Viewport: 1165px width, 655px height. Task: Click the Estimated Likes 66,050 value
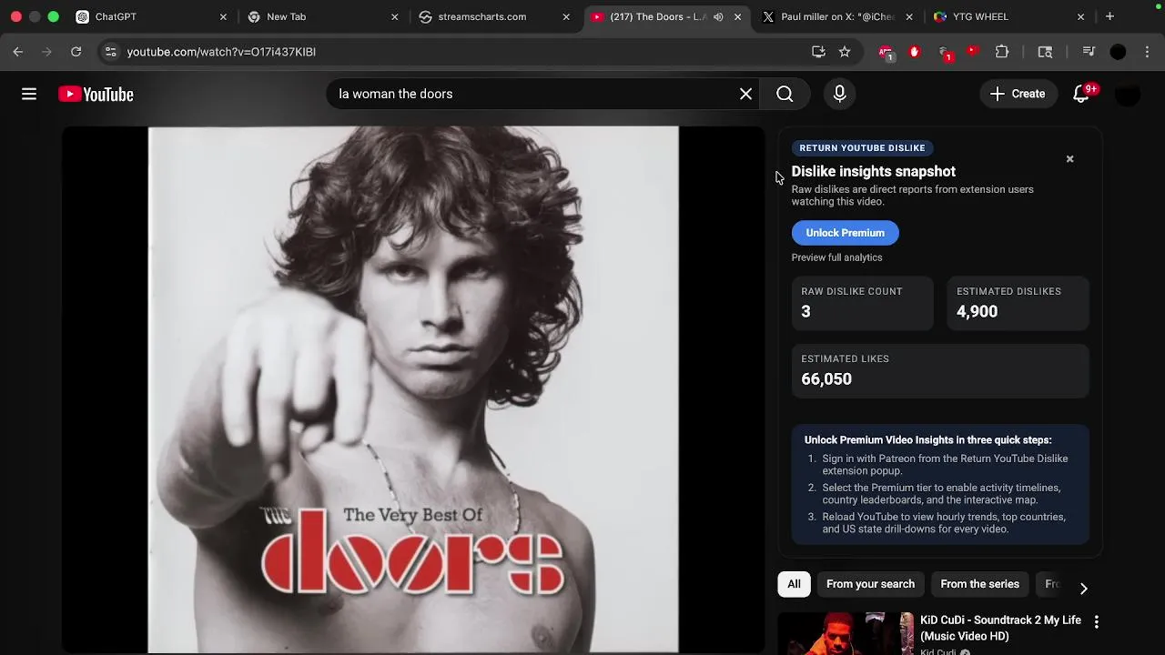826,379
